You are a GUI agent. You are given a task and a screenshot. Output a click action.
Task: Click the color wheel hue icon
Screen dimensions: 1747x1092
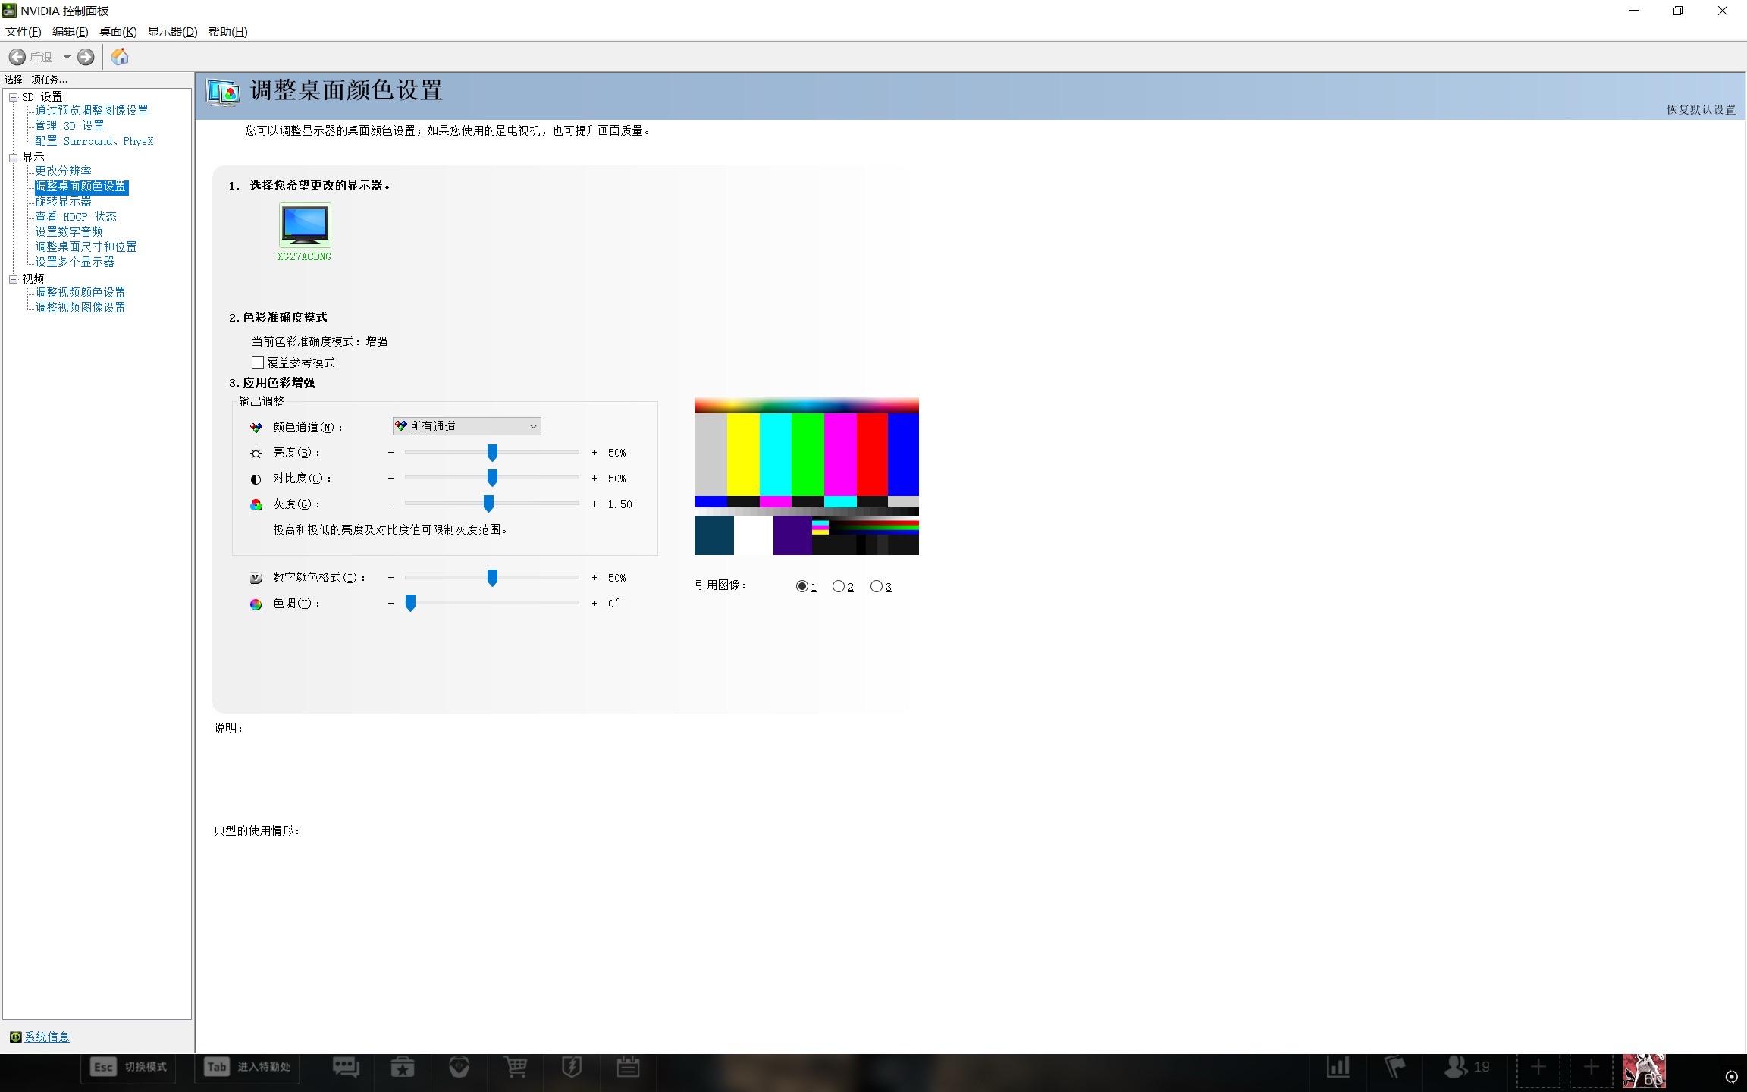pyautogui.click(x=256, y=604)
